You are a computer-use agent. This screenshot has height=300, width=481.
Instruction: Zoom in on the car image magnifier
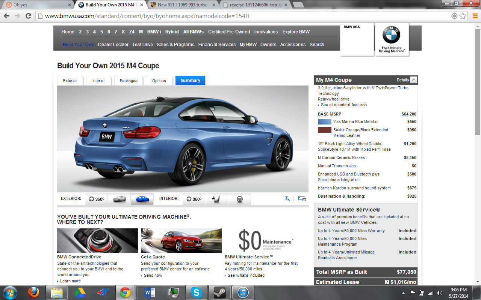[x=287, y=198]
